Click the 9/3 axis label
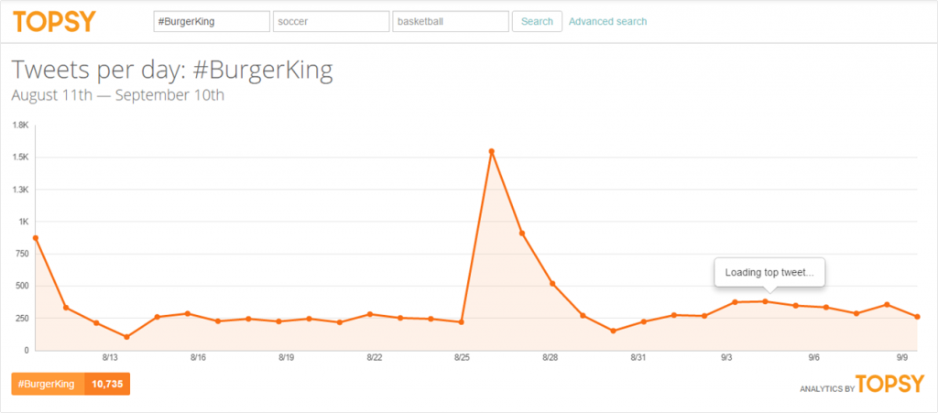The width and height of the screenshot is (938, 413). point(726,357)
